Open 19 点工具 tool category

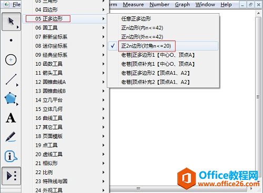[65, 145]
